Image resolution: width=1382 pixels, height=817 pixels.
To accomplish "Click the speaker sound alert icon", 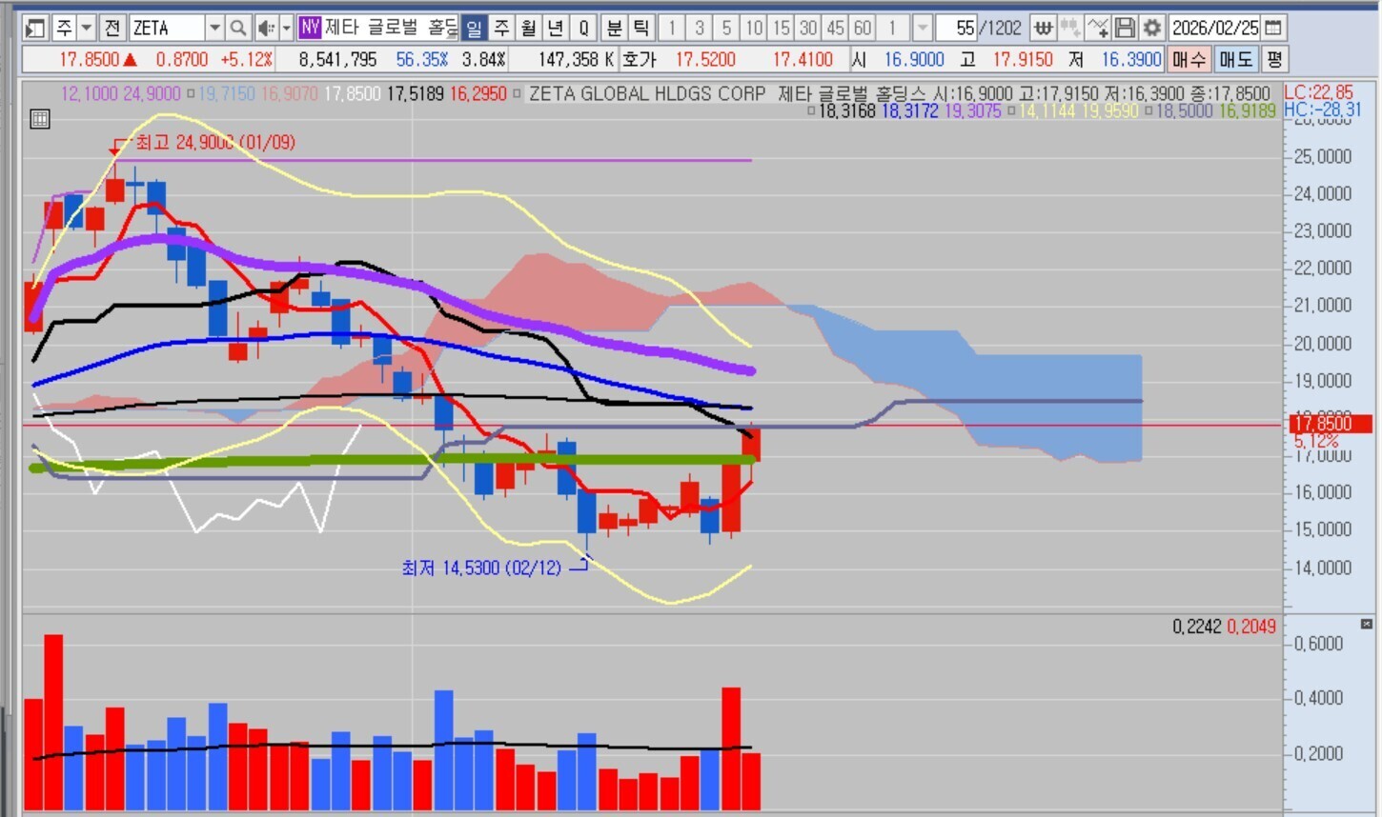I will point(266,28).
